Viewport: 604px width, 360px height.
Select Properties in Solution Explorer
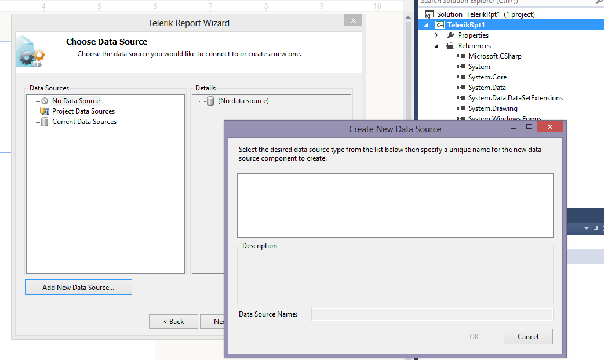pyautogui.click(x=473, y=35)
